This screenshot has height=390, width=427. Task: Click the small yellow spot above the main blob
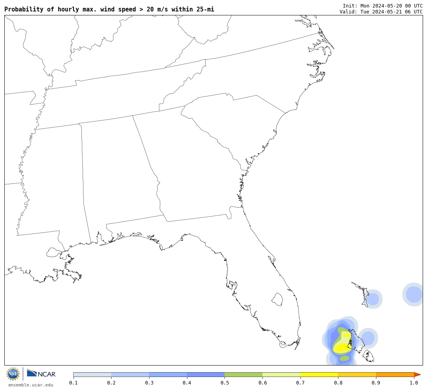(x=346, y=336)
